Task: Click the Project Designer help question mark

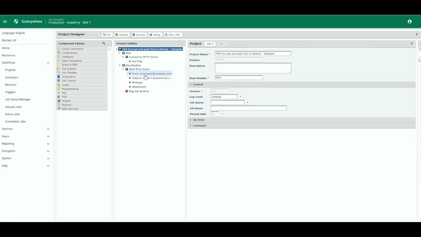Action: [x=416, y=35]
